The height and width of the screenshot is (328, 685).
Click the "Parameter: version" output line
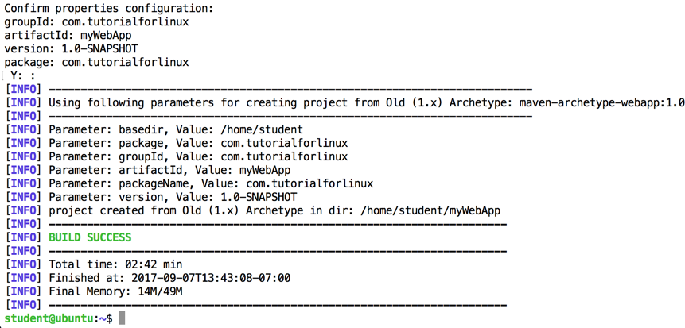[173, 197]
